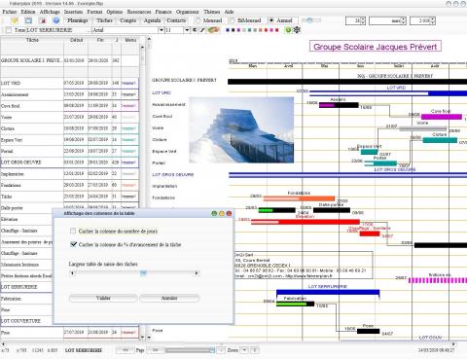Click the Menu button for Fondations row
Image resolution: width=467 pixels, height=359 pixels.
coord(129,185)
